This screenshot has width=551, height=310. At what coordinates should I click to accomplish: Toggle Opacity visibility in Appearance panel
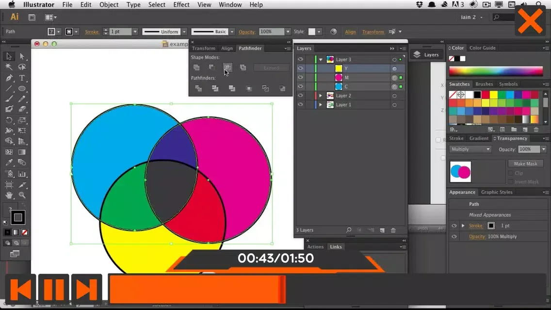click(x=454, y=237)
